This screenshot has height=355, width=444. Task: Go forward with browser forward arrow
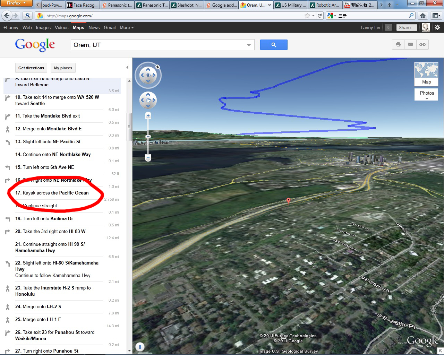(x=16, y=16)
